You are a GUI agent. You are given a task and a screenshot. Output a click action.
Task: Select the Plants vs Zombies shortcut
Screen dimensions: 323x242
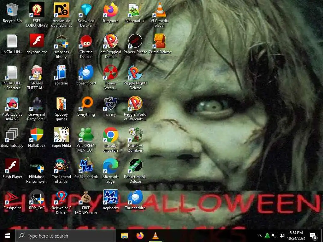[135, 135]
